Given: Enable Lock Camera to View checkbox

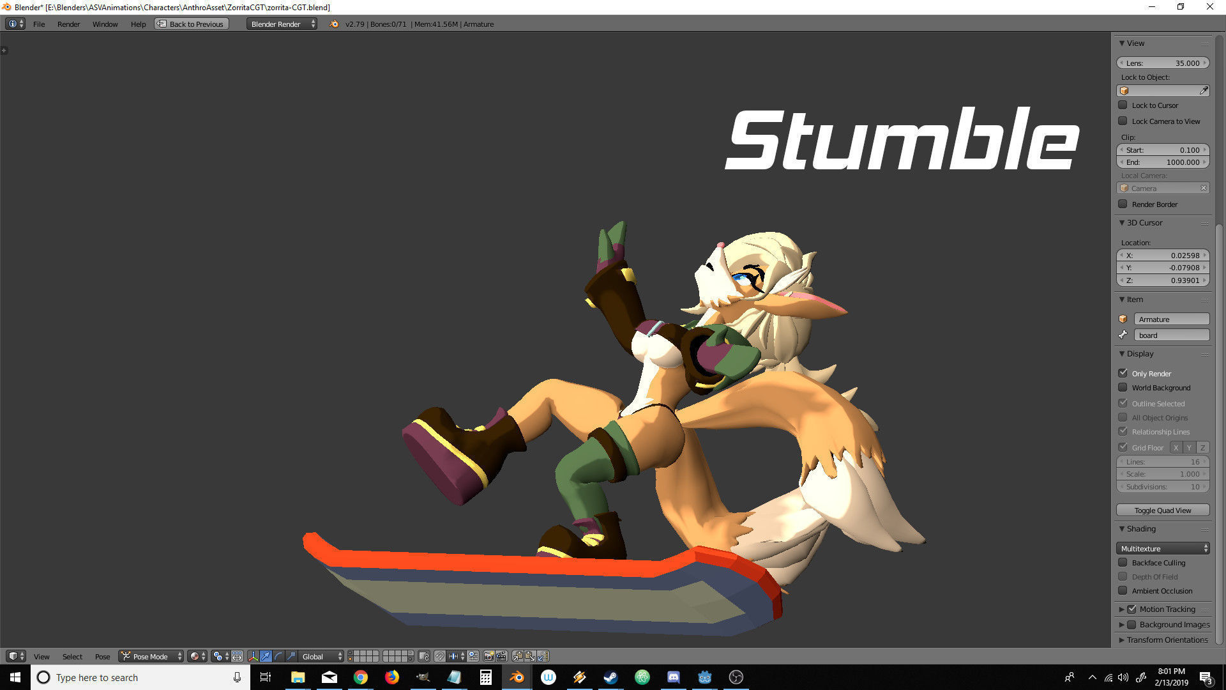Looking at the screenshot, I should click(1123, 121).
